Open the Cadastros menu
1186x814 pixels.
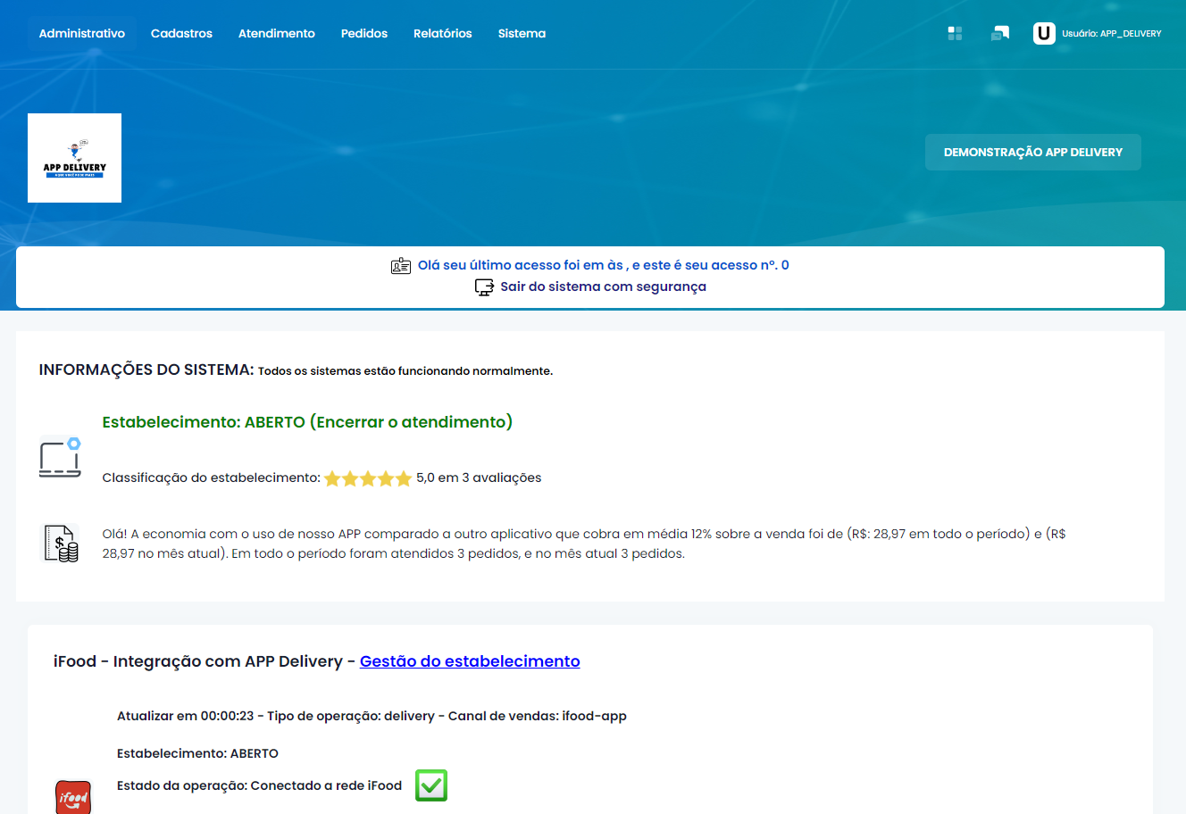click(181, 34)
